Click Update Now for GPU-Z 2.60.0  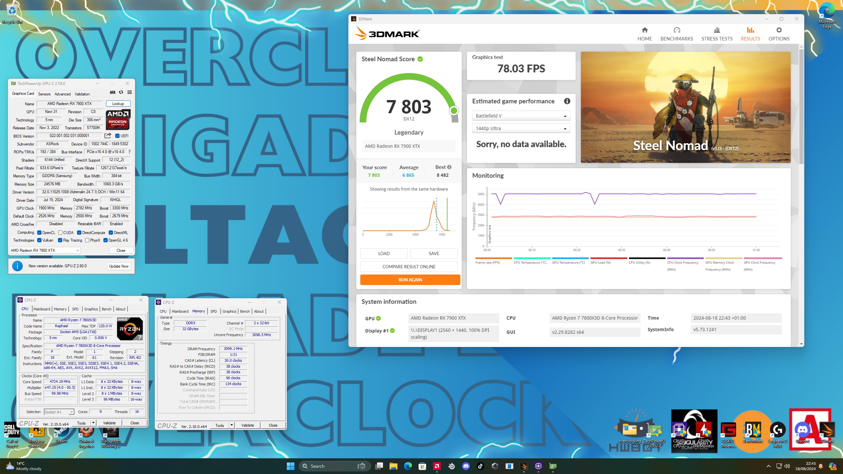pyautogui.click(x=119, y=266)
